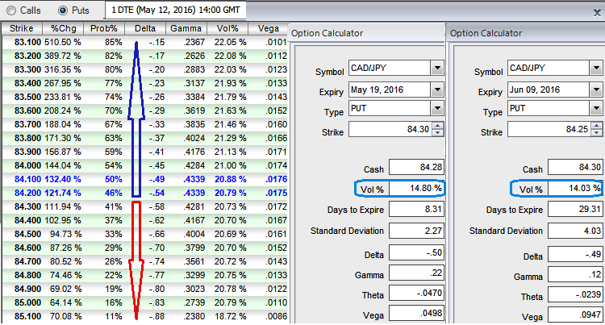The width and height of the screenshot is (605, 325).
Task: Sort by the Strike column header
Action: (x=21, y=28)
